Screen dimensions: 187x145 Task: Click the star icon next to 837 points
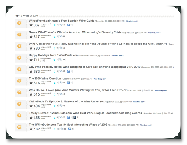[x=31, y=25]
